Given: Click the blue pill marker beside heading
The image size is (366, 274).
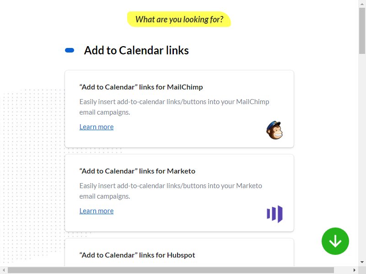Looking at the screenshot, I should (x=70, y=50).
